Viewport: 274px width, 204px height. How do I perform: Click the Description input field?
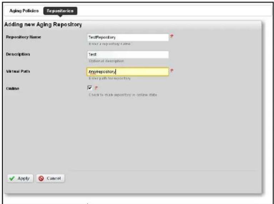point(128,54)
